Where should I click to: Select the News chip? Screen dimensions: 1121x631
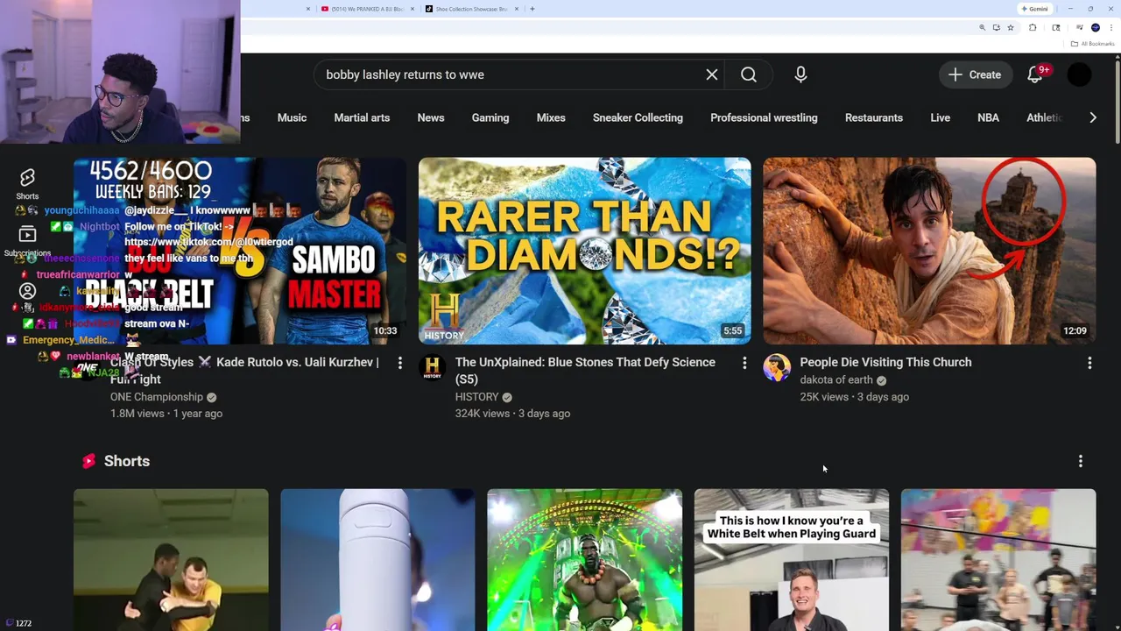click(x=431, y=117)
